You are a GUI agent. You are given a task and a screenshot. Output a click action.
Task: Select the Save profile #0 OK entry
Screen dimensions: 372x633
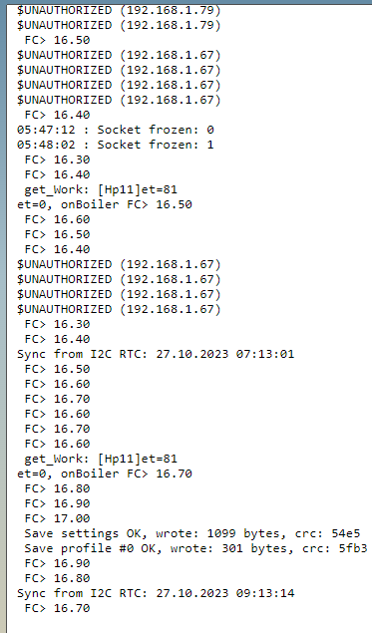[x=195, y=548]
